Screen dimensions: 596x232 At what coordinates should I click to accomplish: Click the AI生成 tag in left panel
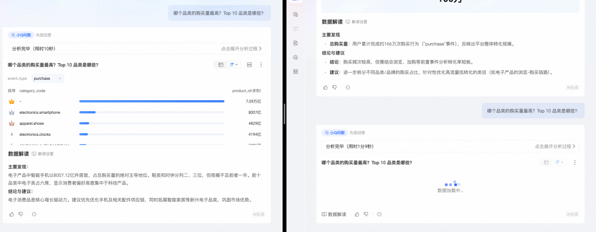[x=258, y=214]
